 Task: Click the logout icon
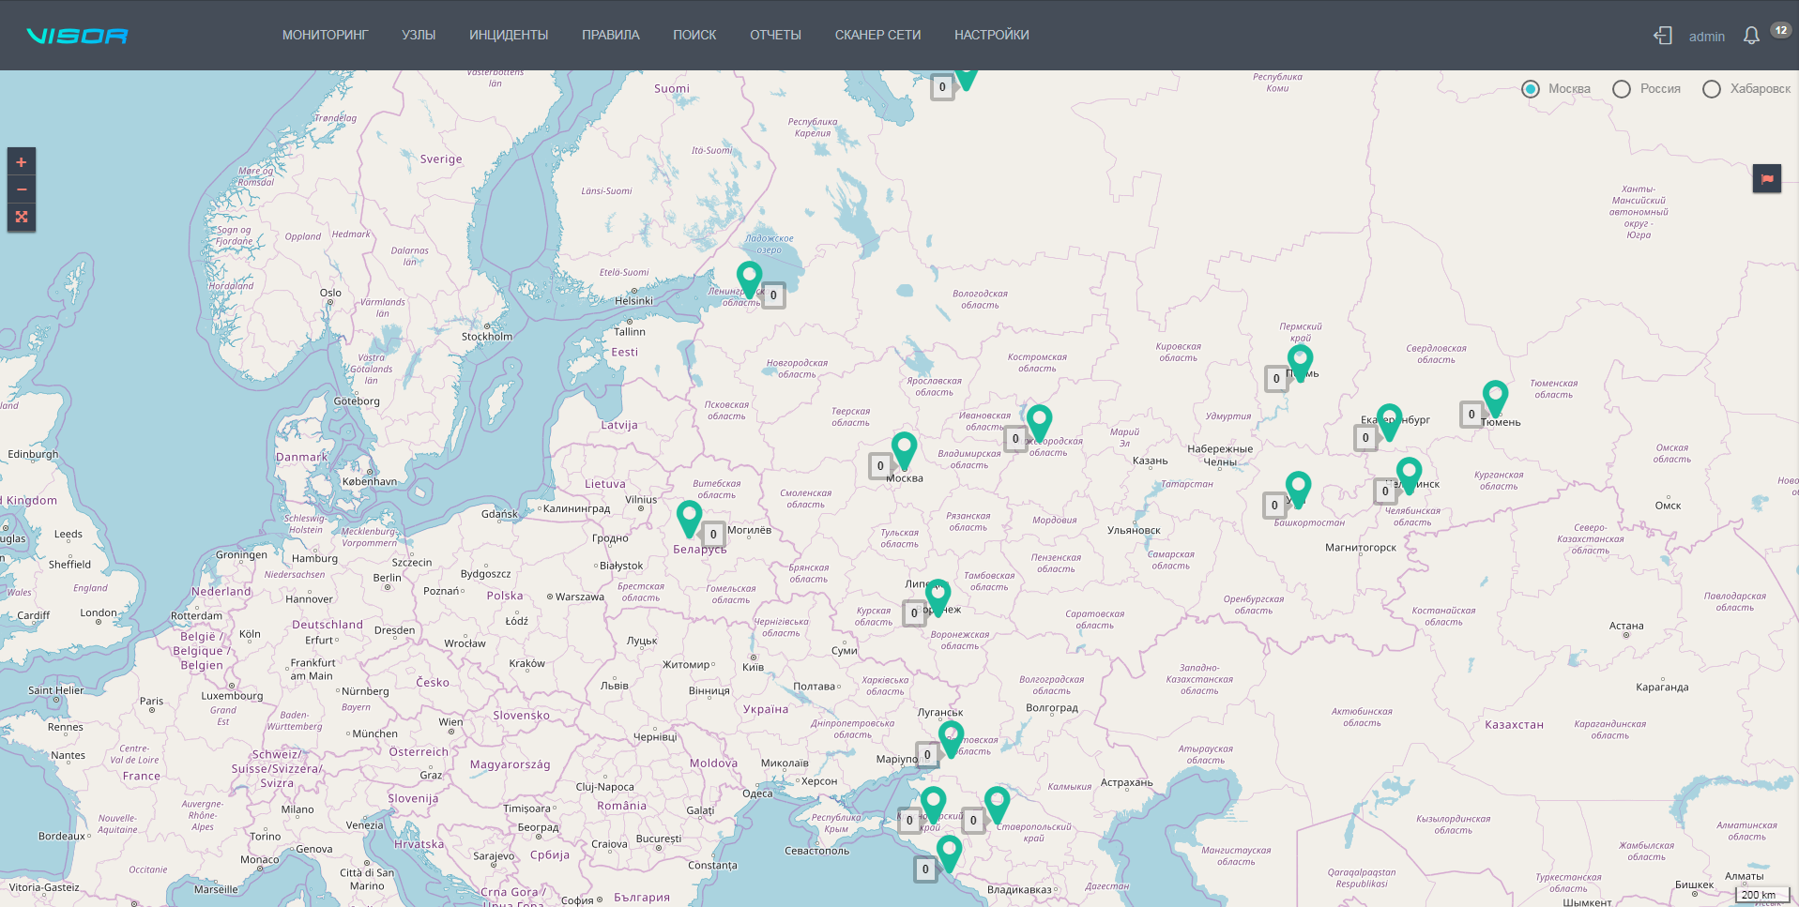click(x=1663, y=36)
